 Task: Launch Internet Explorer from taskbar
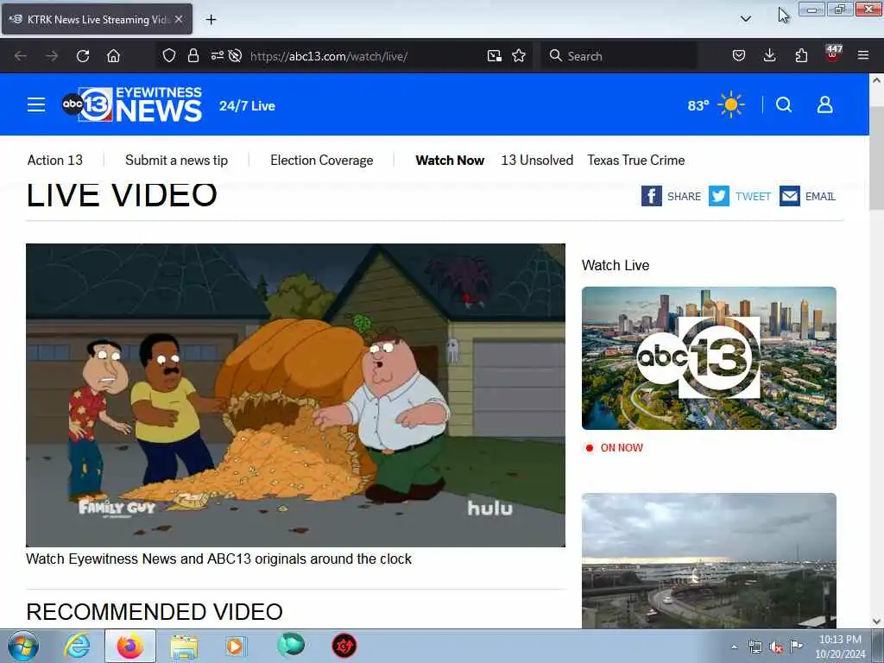pyautogui.click(x=76, y=646)
